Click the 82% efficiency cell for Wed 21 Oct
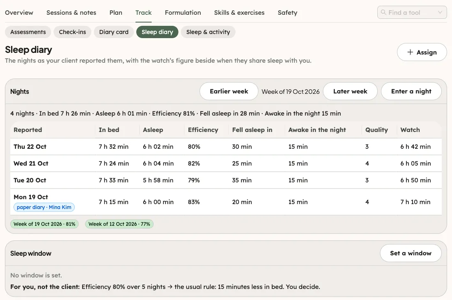The image size is (452, 300). [x=194, y=163]
